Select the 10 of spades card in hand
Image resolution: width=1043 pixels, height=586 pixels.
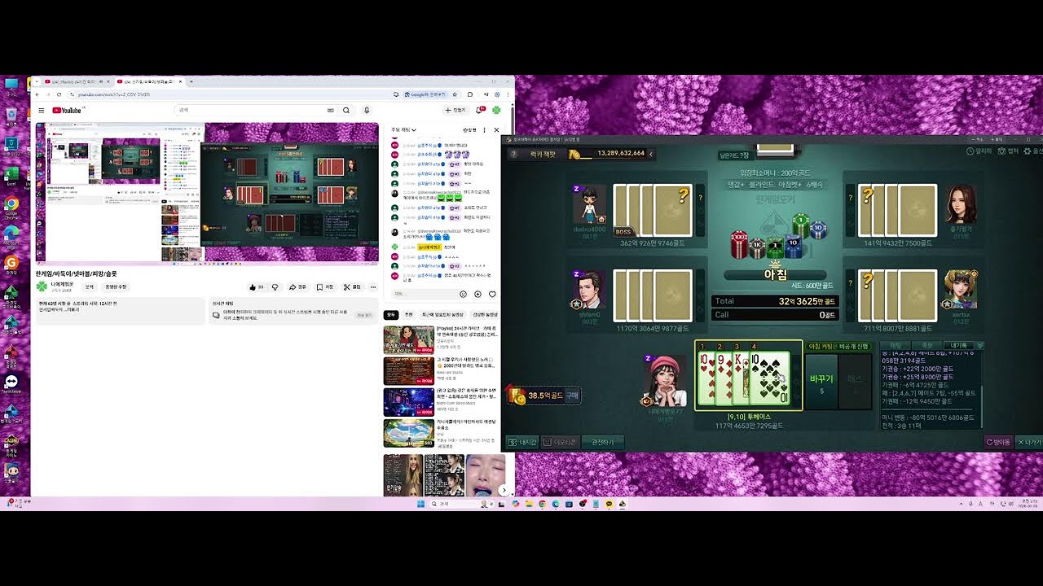pos(769,379)
